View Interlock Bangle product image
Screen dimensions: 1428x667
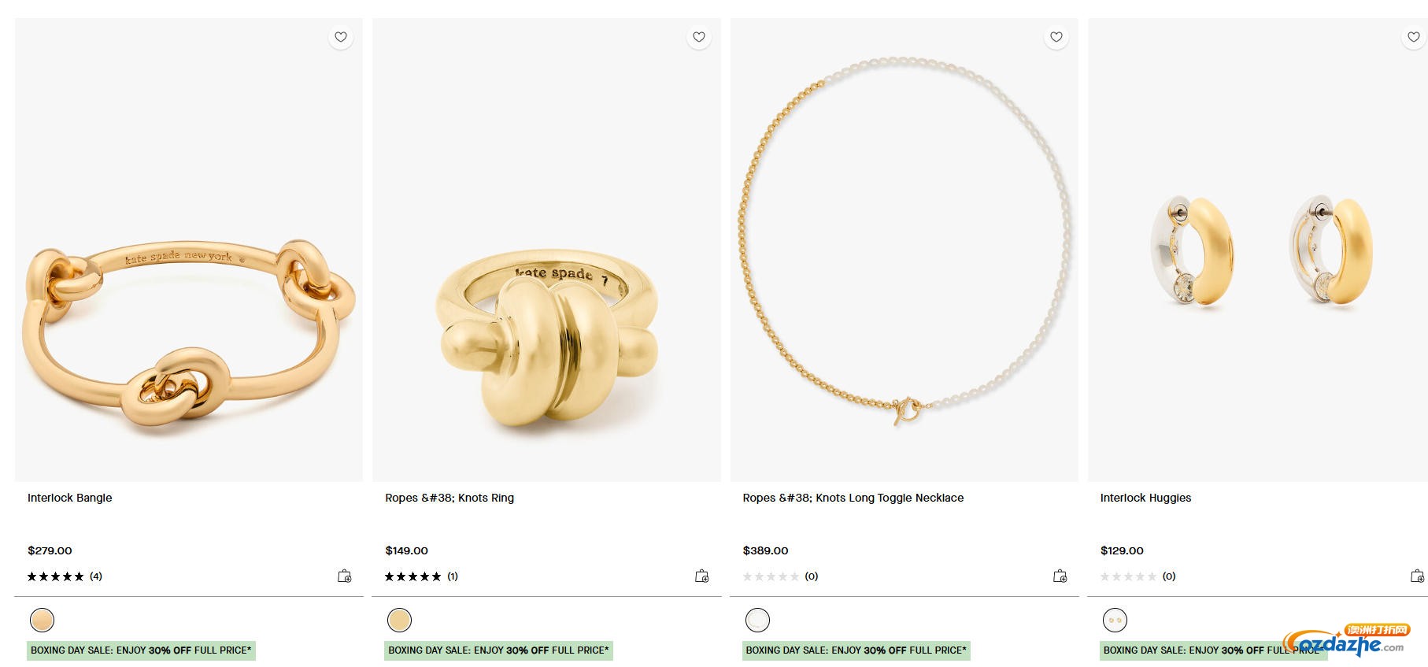click(189, 250)
